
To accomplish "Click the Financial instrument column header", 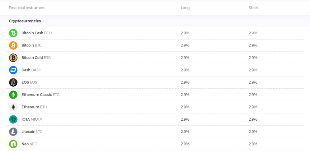I will pyautogui.click(x=27, y=8).
